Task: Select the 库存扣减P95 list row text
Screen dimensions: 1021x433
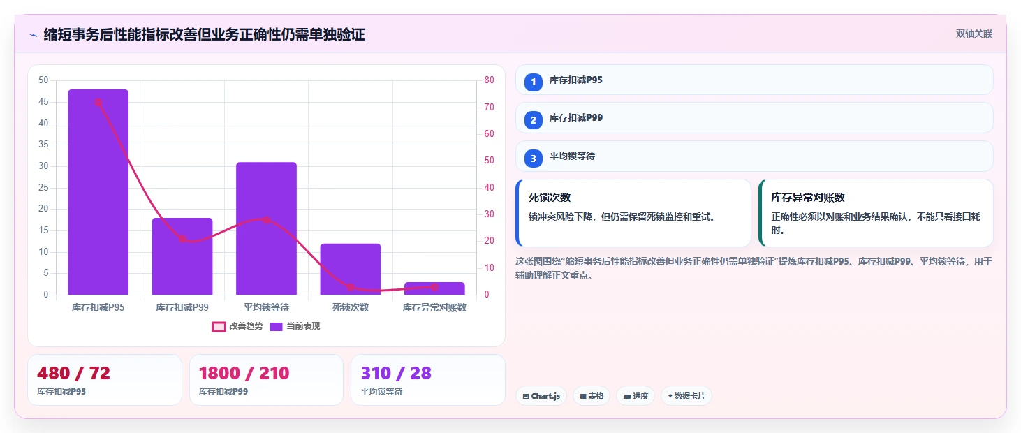Action: pyautogui.click(x=576, y=80)
